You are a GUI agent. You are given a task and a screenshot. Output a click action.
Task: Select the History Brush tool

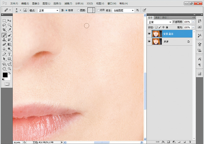click(9, 40)
